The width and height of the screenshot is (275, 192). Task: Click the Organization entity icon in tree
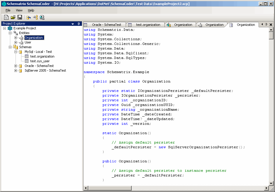[21, 38]
